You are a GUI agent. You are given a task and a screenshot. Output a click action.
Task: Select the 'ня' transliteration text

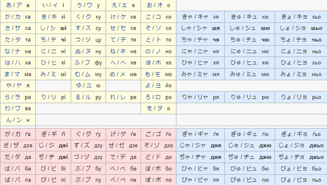(216, 51)
